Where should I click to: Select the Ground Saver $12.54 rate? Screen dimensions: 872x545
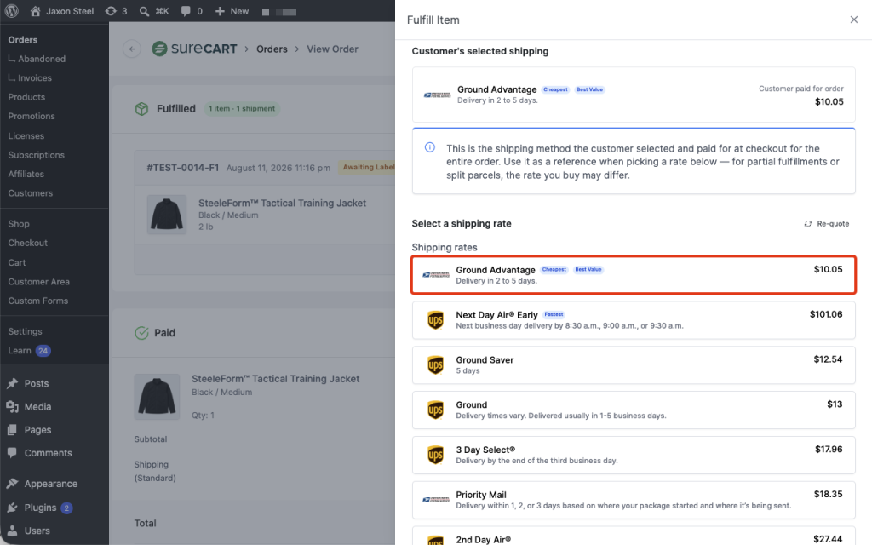coord(634,365)
